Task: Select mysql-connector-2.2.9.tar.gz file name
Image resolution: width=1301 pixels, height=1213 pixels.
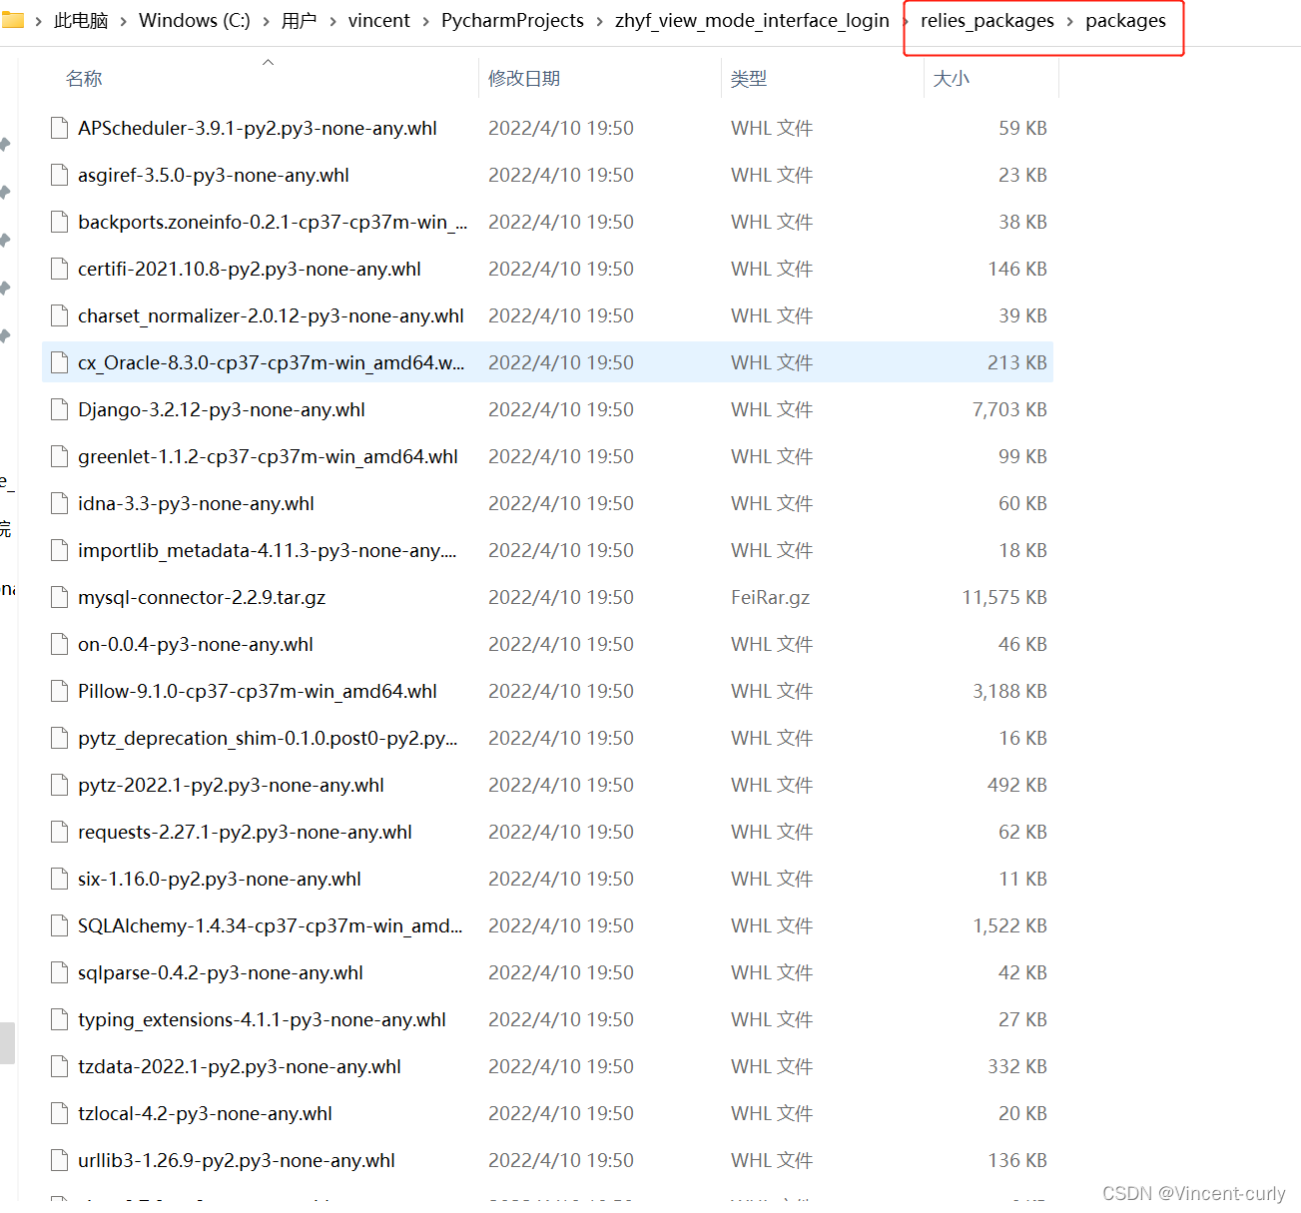Action: click(x=202, y=597)
